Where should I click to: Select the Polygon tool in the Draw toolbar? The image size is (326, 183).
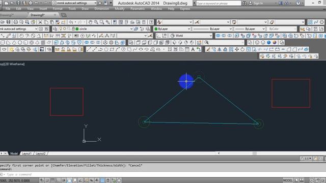tap(106, 49)
